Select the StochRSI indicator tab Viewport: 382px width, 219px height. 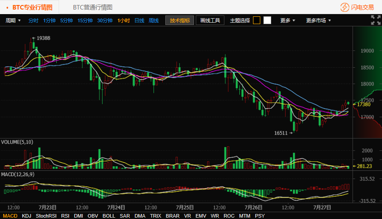pyautogui.click(x=46, y=216)
